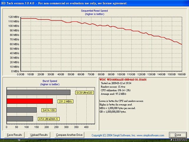Click 'MB/s = 1,000,000 bytes per second' note
Viewport: 189px width, 142px height.
pos(118,108)
